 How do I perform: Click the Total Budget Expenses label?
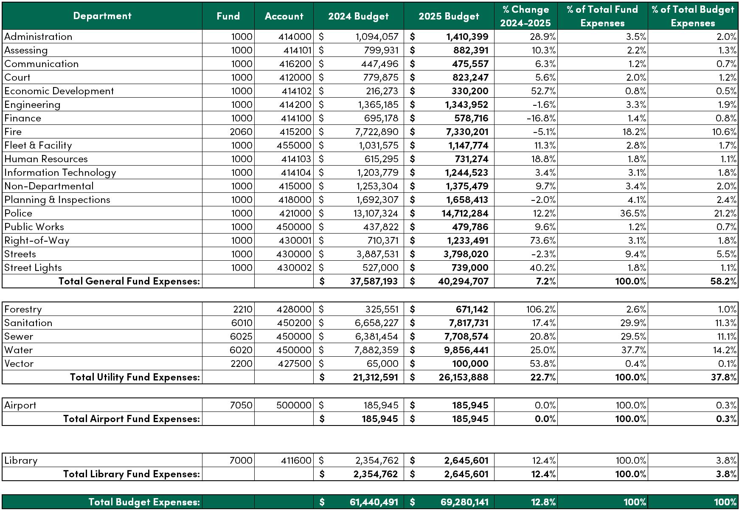pos(144,502)
